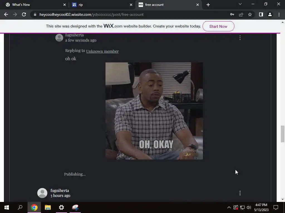285x213 pixels.
Task: Open Windows notification center
Action: click(x=276, y=207)
